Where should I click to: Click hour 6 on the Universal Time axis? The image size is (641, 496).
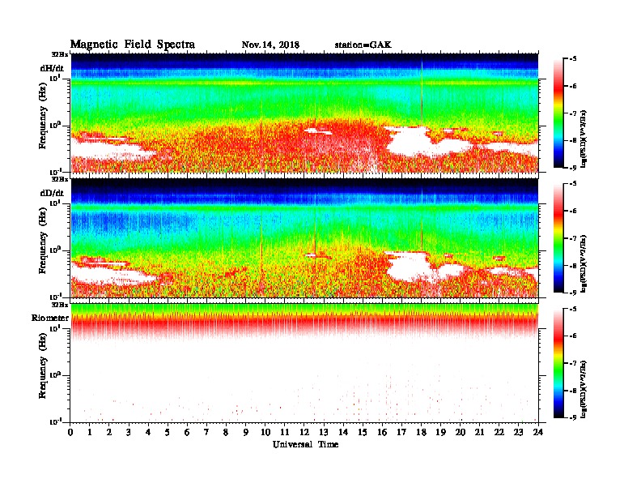pyautogui.click(x=187, y=433)
